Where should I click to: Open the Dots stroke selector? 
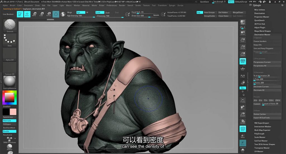tap(10, 40)
